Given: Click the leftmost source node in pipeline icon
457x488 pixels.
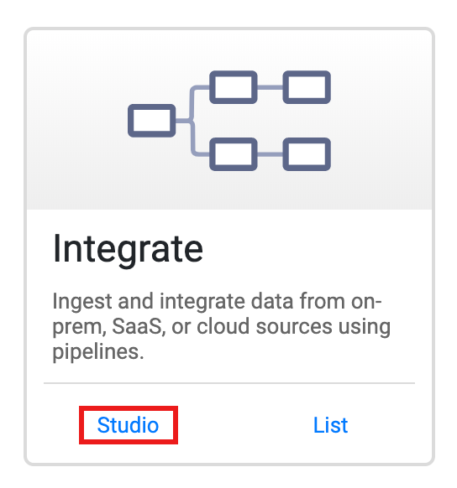Looking at the screenshot, I should (152, 121).
